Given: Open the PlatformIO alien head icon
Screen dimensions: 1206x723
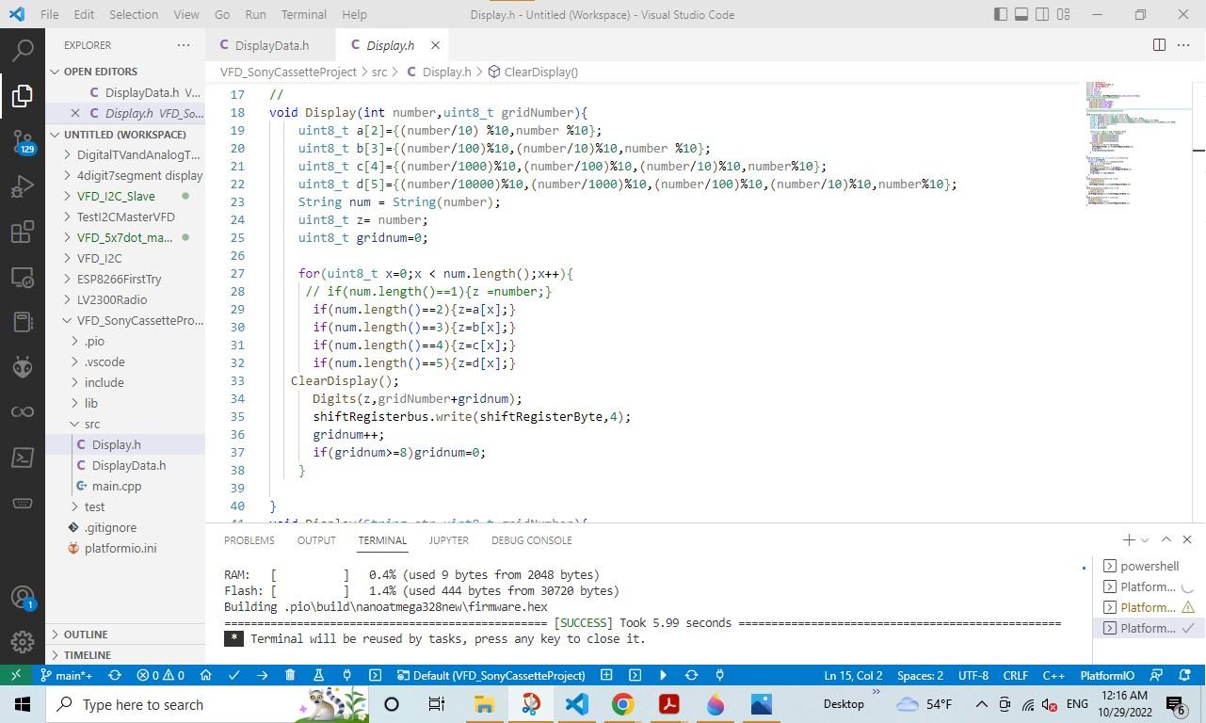Looking at the screenshot, I should click(23, 367).
